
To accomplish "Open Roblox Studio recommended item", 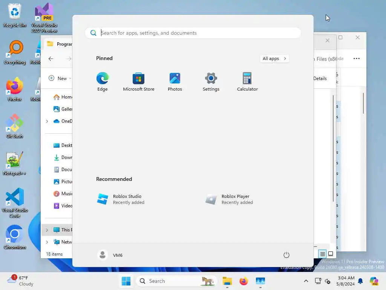I will point(121,199).
